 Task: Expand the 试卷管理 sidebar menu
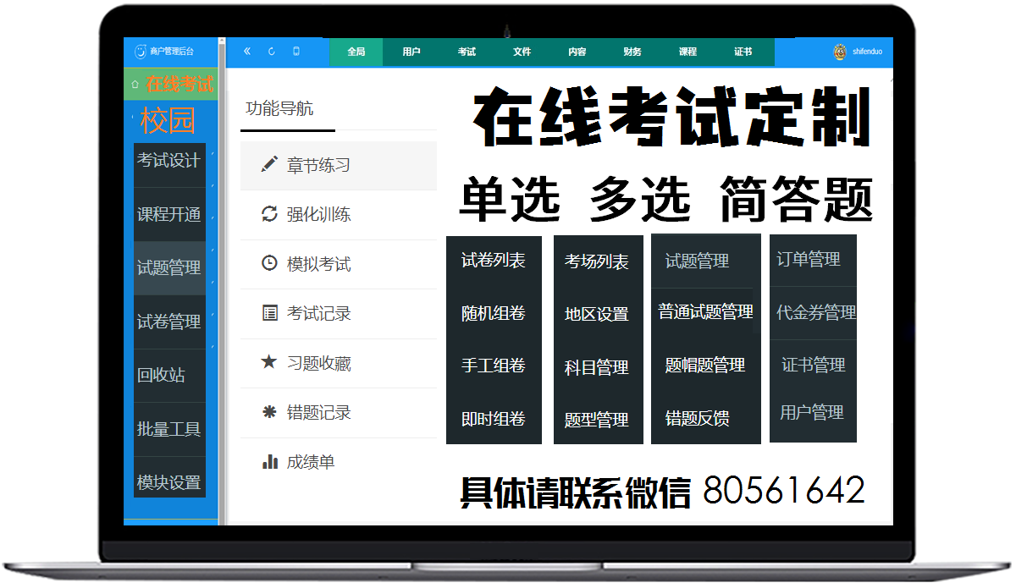(169, 322)
